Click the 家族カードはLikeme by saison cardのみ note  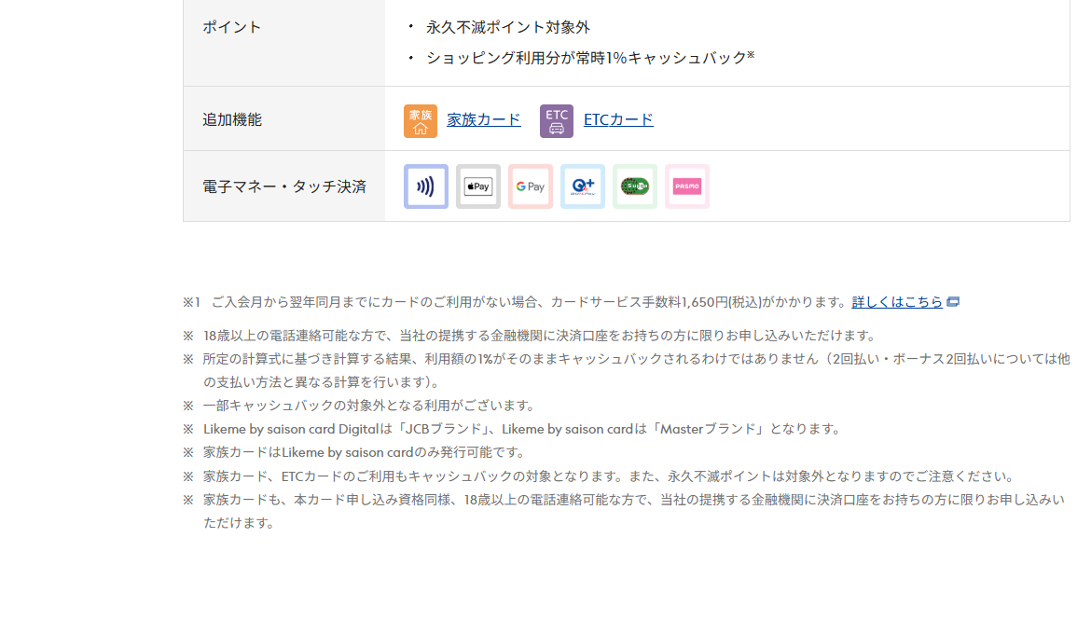(355, 452)
